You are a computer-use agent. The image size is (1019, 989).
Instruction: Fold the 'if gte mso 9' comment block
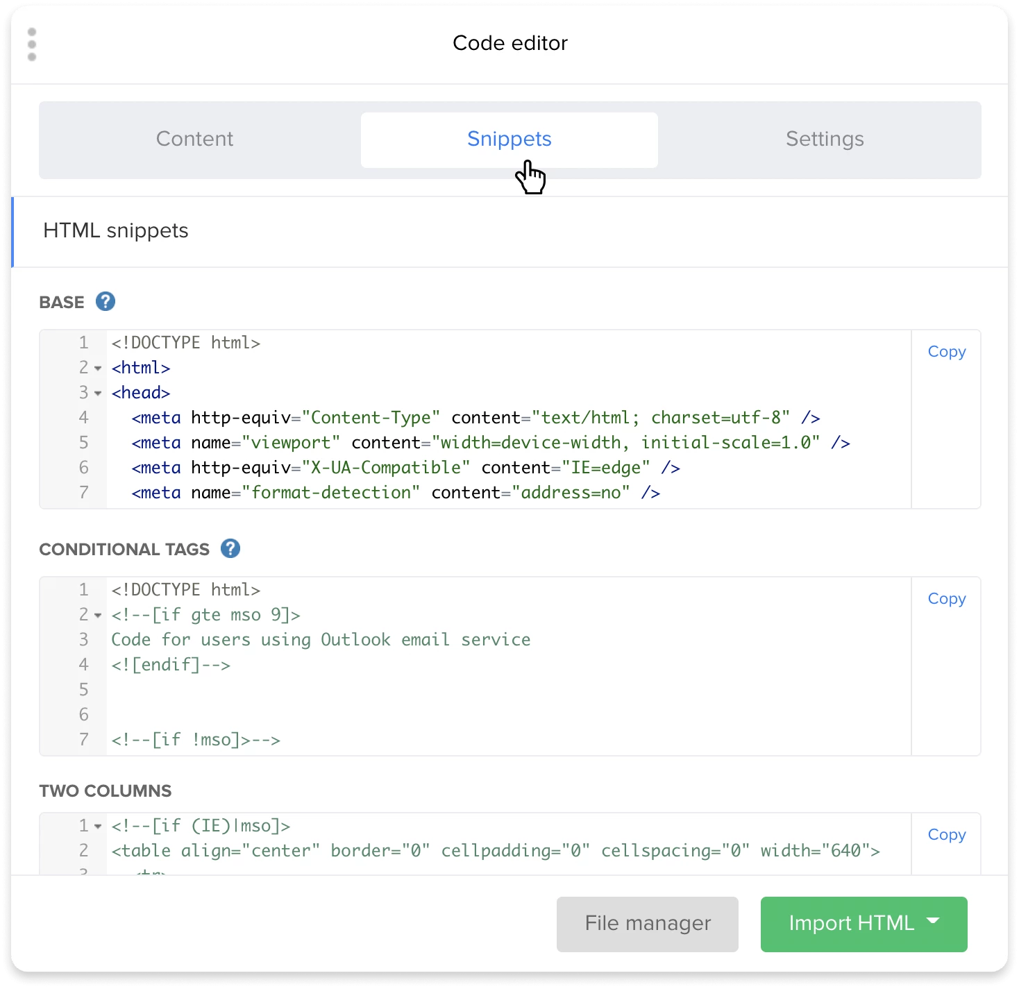[98, 616]
